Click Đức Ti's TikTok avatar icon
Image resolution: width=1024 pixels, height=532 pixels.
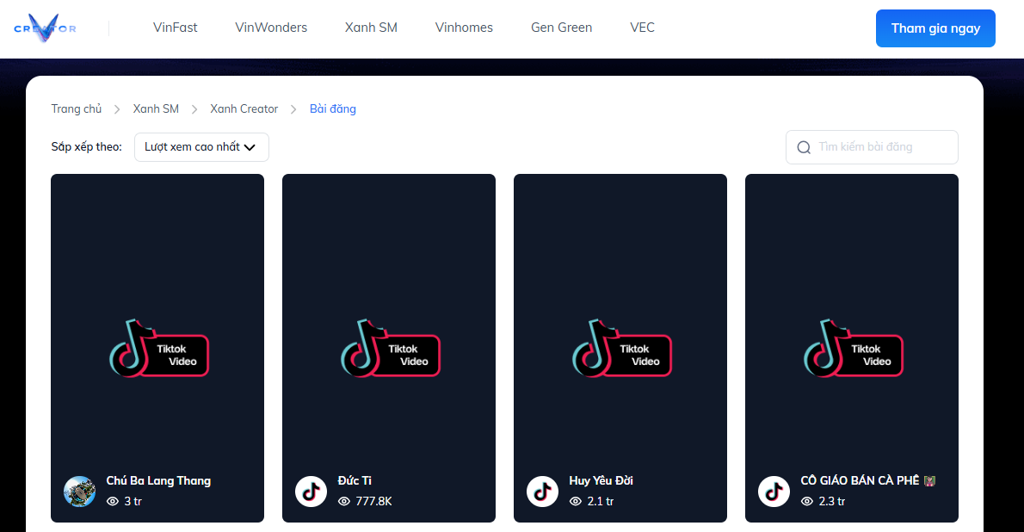point(311,491)
